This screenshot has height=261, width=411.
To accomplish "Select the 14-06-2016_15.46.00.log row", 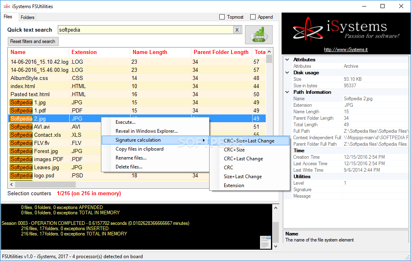I will [x=137, y=70].
